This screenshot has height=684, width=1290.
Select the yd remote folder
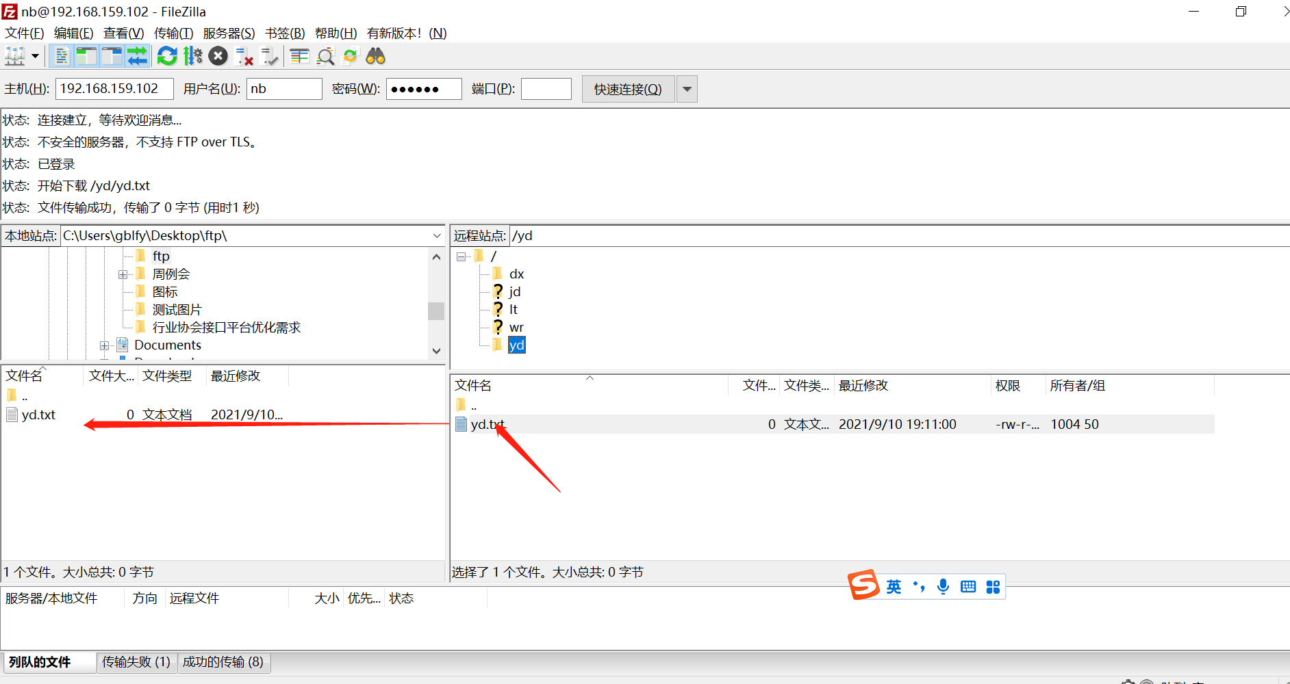coord(517,345)
